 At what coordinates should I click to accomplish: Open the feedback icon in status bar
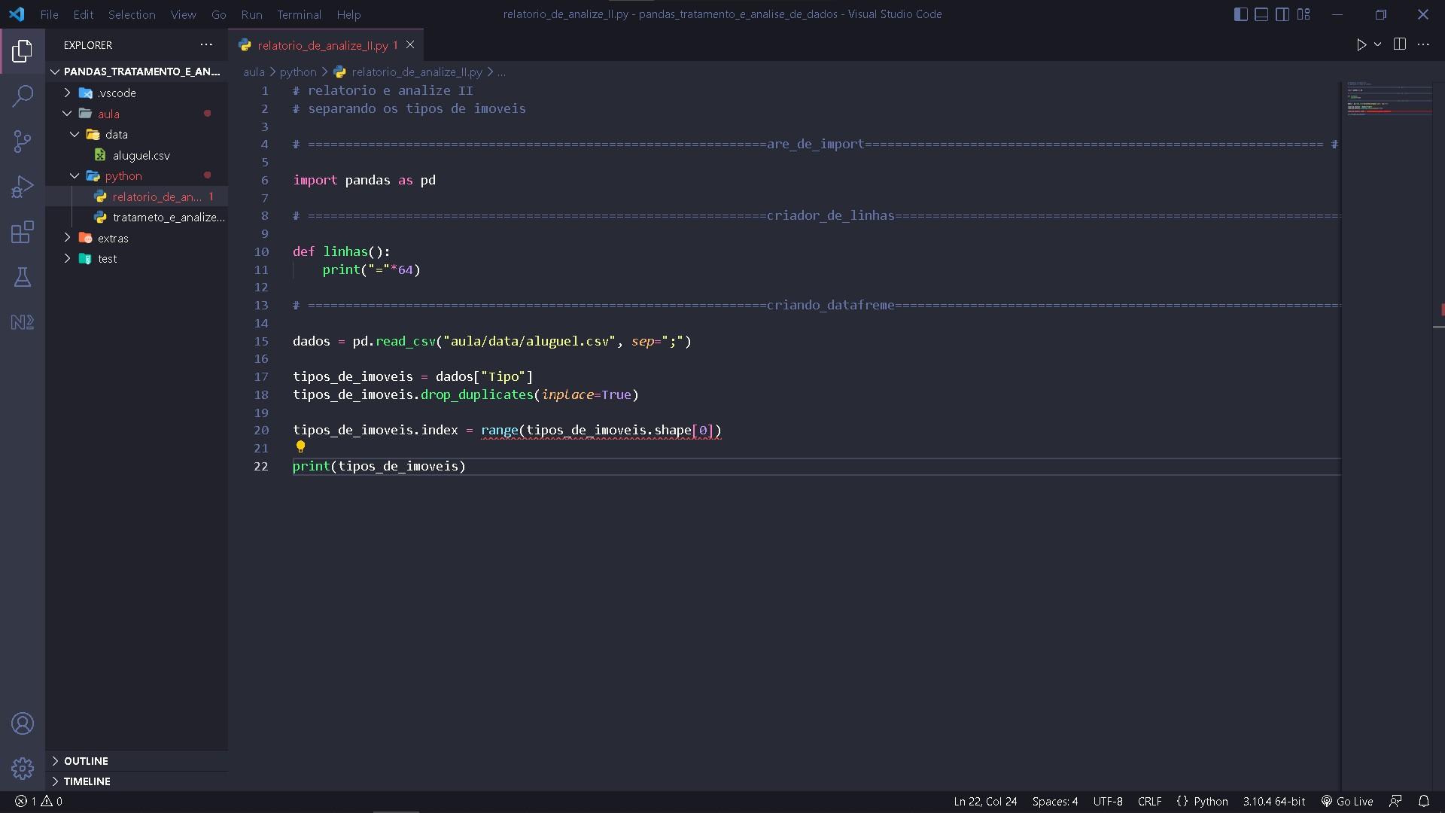click(x=1395, y=801)
